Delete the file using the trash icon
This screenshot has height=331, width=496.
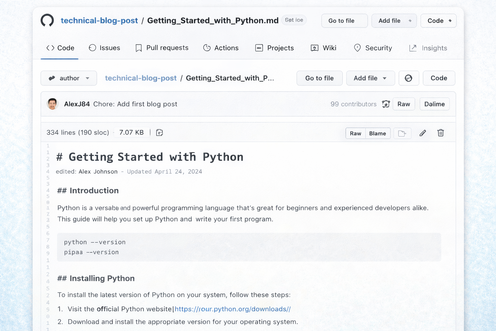click(x=440, y=133)
